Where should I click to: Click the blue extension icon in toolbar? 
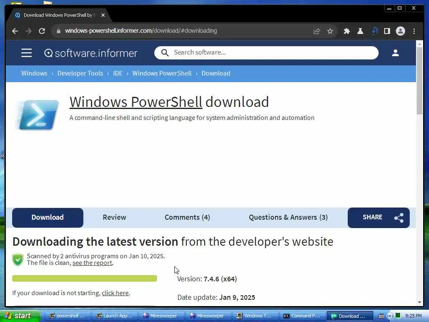[374, 31]
